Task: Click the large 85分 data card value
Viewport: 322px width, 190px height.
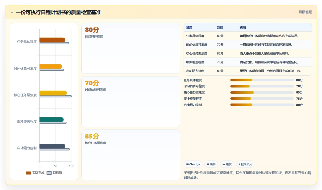Action: (92, 136)
